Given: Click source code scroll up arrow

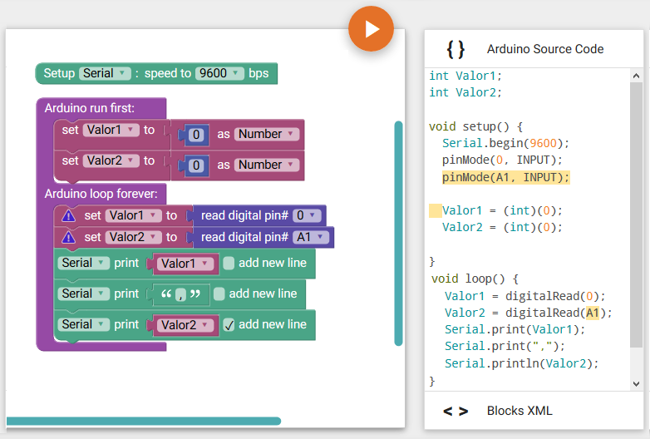Looking at the screenshot, I should (x=637, y=76).
